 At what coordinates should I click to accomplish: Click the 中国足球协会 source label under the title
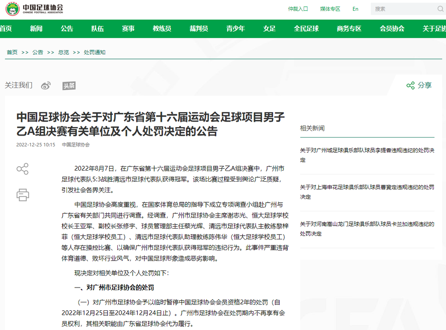tap(76, 145)
